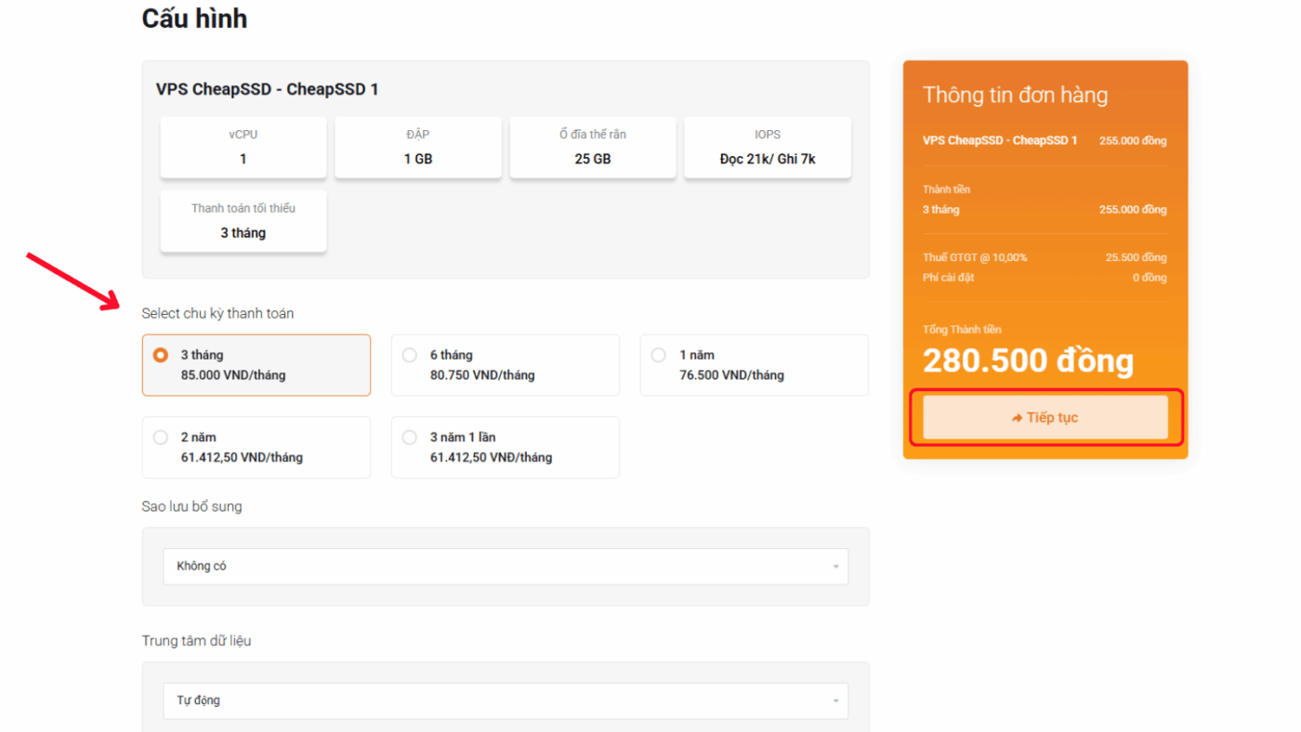Click the selected 3 tháng radio button
This screenshot has width=1301, height=732.
pos(160,354)
